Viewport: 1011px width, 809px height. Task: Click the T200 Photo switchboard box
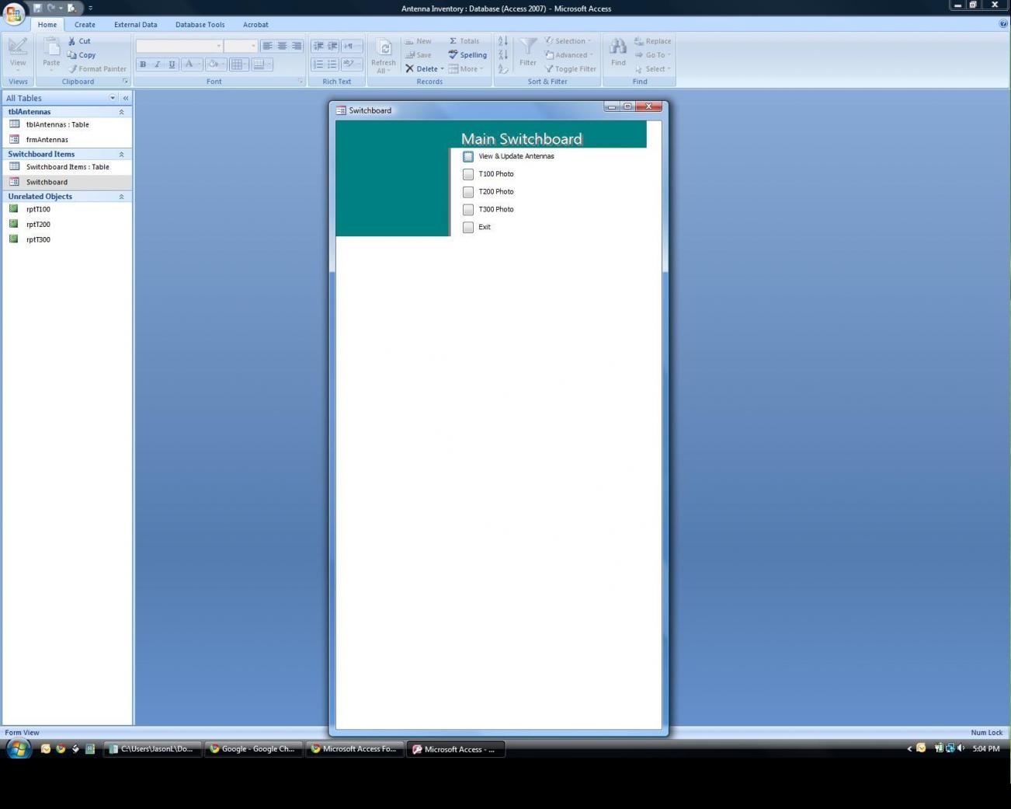pos(468,192)
